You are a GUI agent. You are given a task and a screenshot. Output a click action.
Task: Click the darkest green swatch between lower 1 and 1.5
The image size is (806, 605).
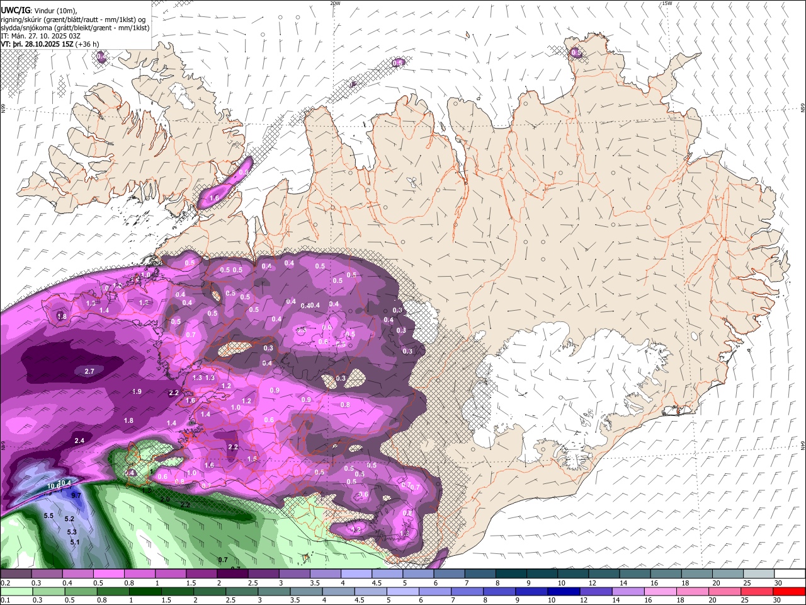[x=145, y=592]
